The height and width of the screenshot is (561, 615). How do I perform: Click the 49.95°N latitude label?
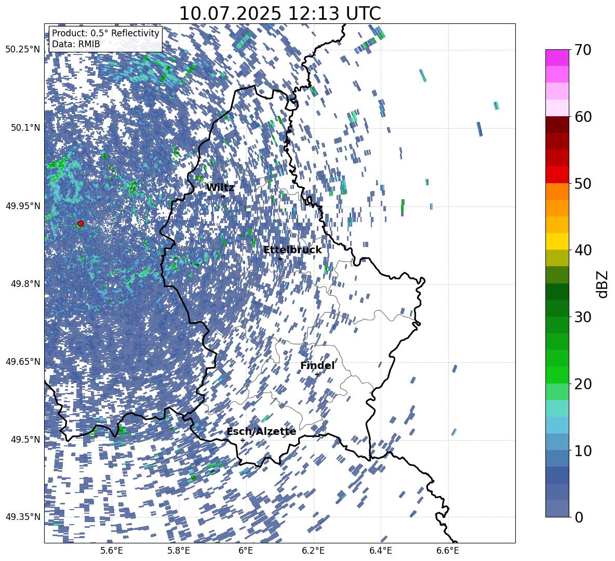(23, 206)
